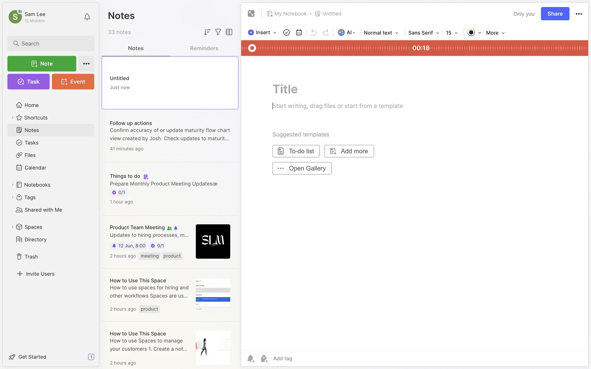Open Tasks in the sidebar
This screenshot has height=369, width=591.
[31, 143]
